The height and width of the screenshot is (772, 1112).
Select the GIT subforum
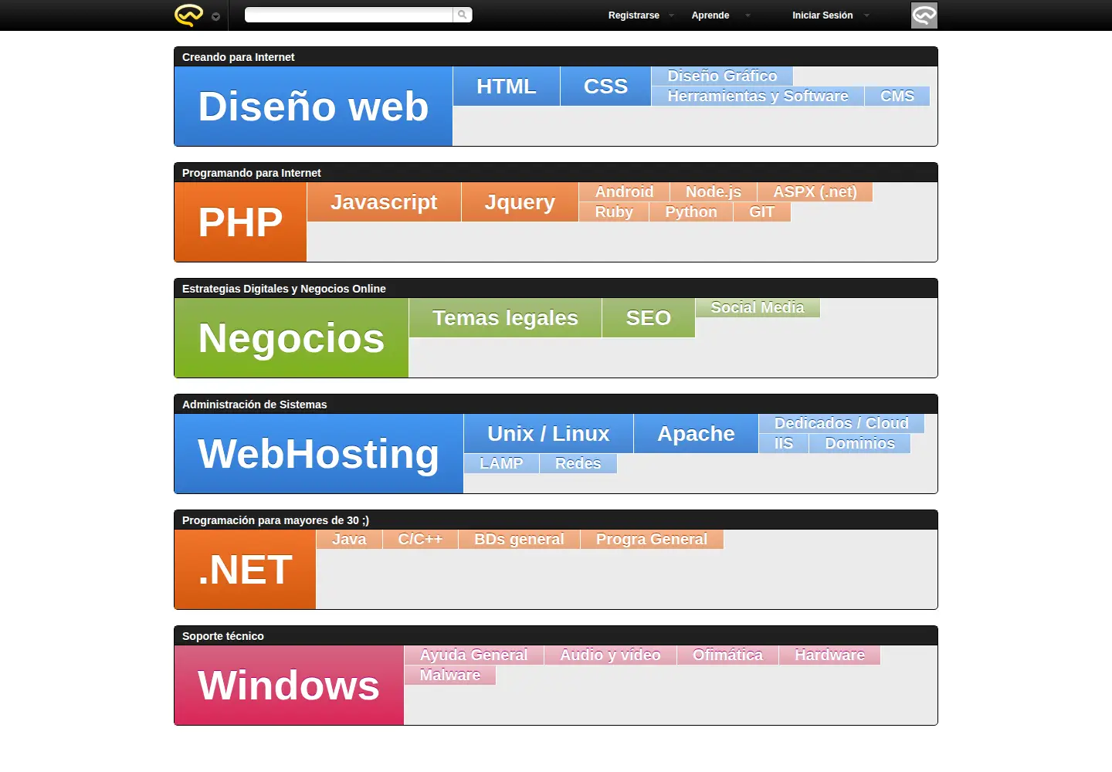pos(762,212)
